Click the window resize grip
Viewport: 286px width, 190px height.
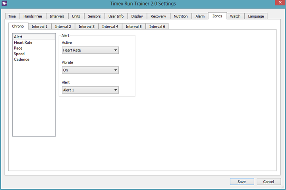tap(283, 187)
